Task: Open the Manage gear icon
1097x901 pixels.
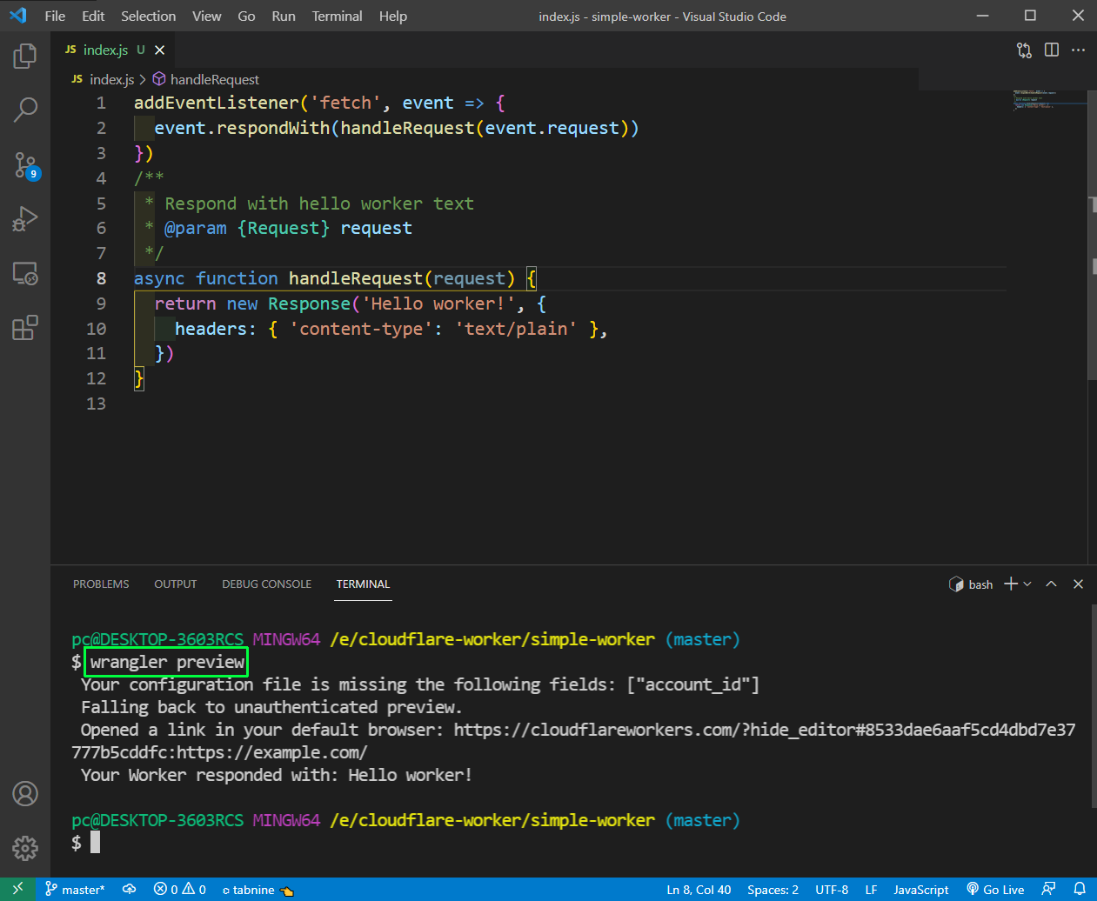Action: point(25,848)
